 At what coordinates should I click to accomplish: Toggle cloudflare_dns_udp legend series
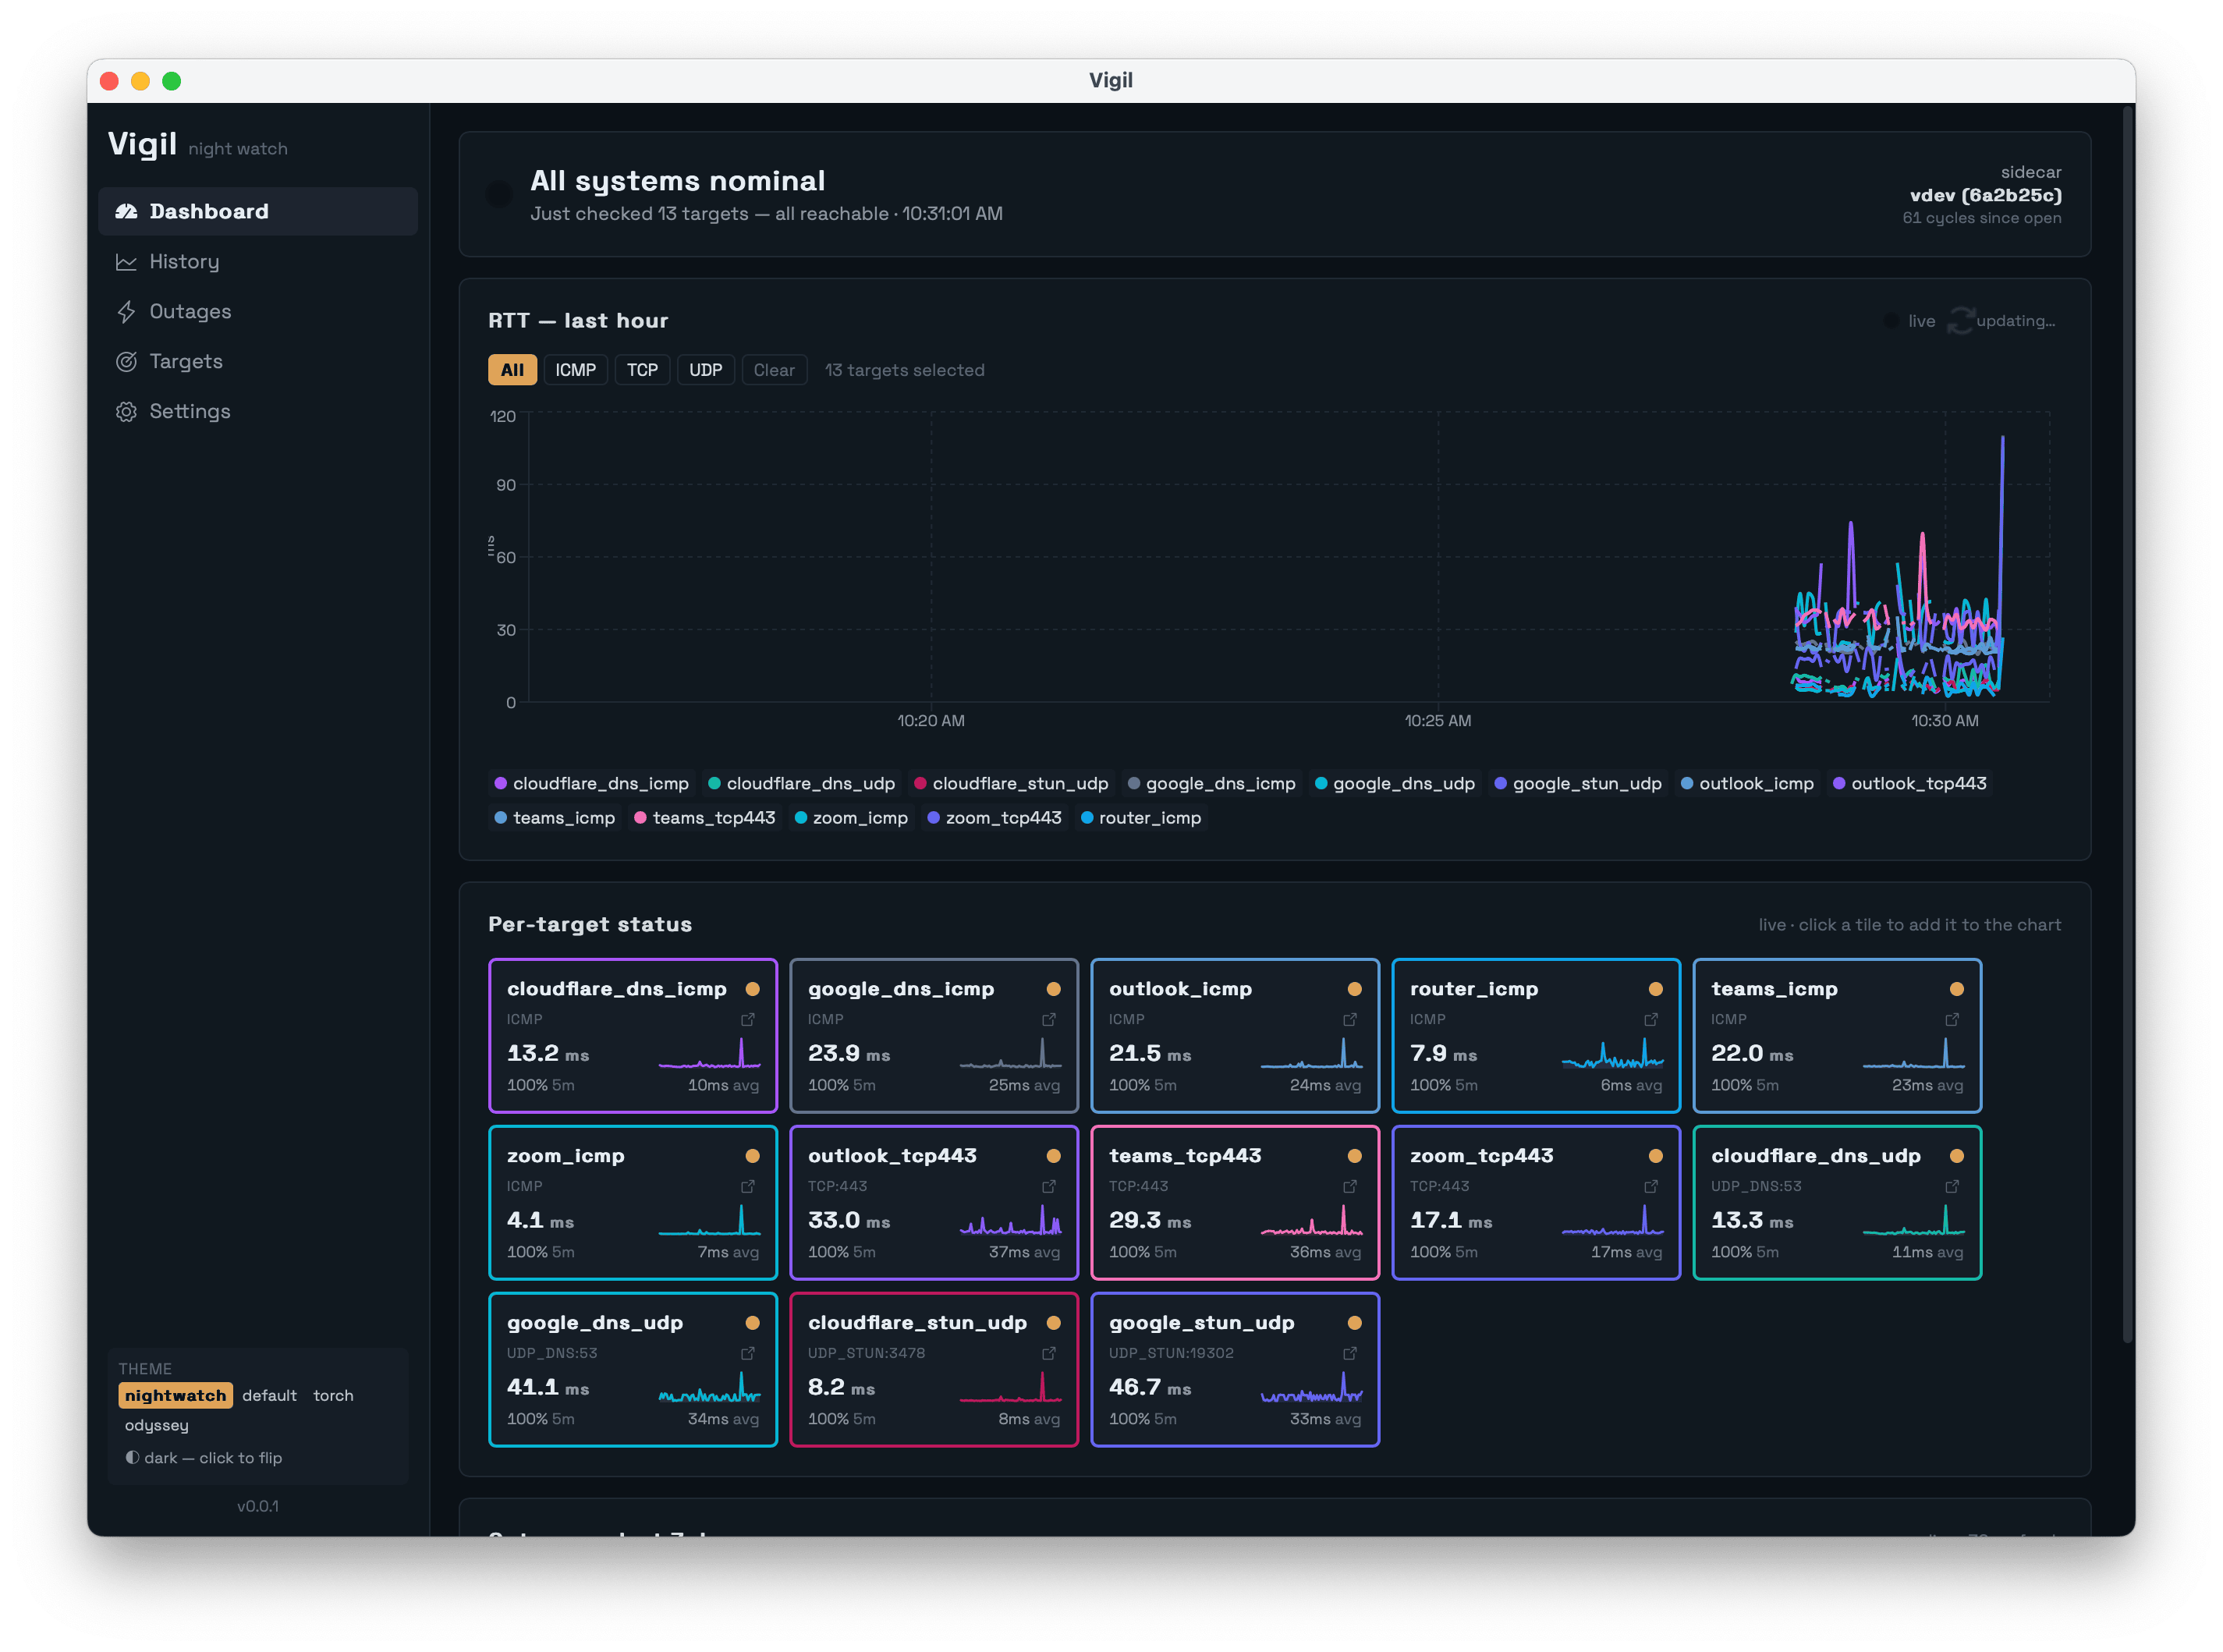tap(801, 784)
